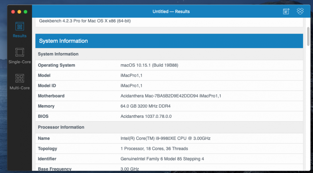
Task: Click the Model row value 'iMacPro1,1'
Action: click(131, 75)
